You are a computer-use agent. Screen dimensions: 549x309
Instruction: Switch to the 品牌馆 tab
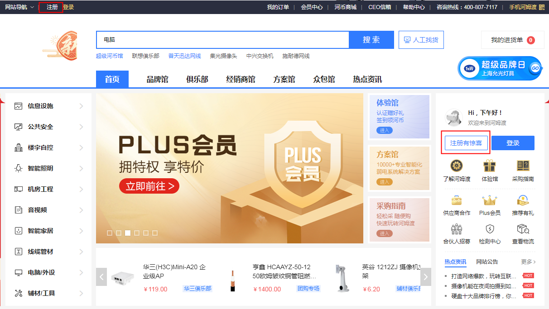(x=157, y=80)
